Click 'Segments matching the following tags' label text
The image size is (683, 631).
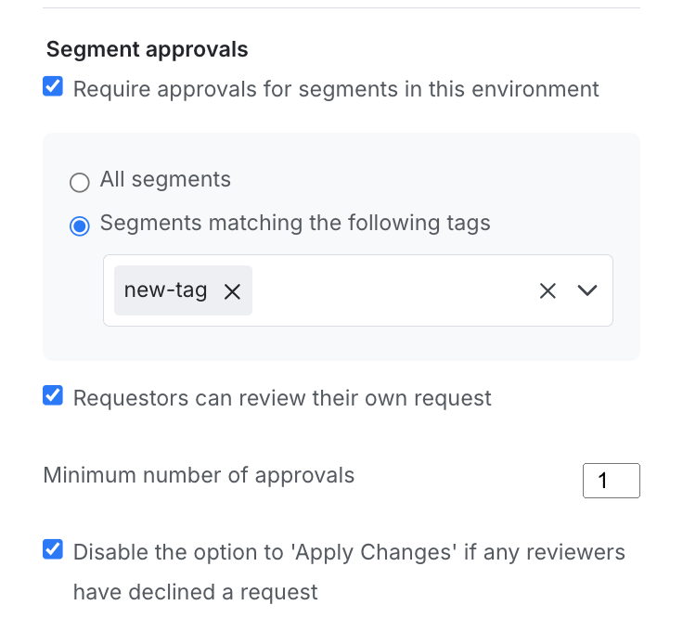[x=295, y=223]
